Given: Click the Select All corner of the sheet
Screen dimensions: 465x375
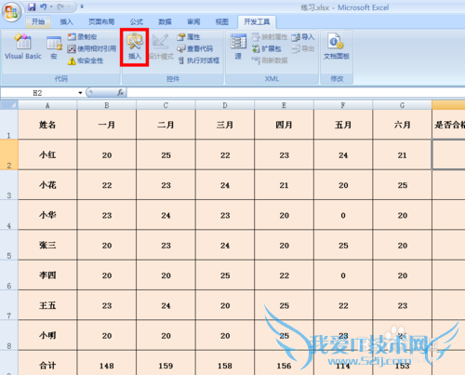Looking at the screenshot, I should point(9,105).
